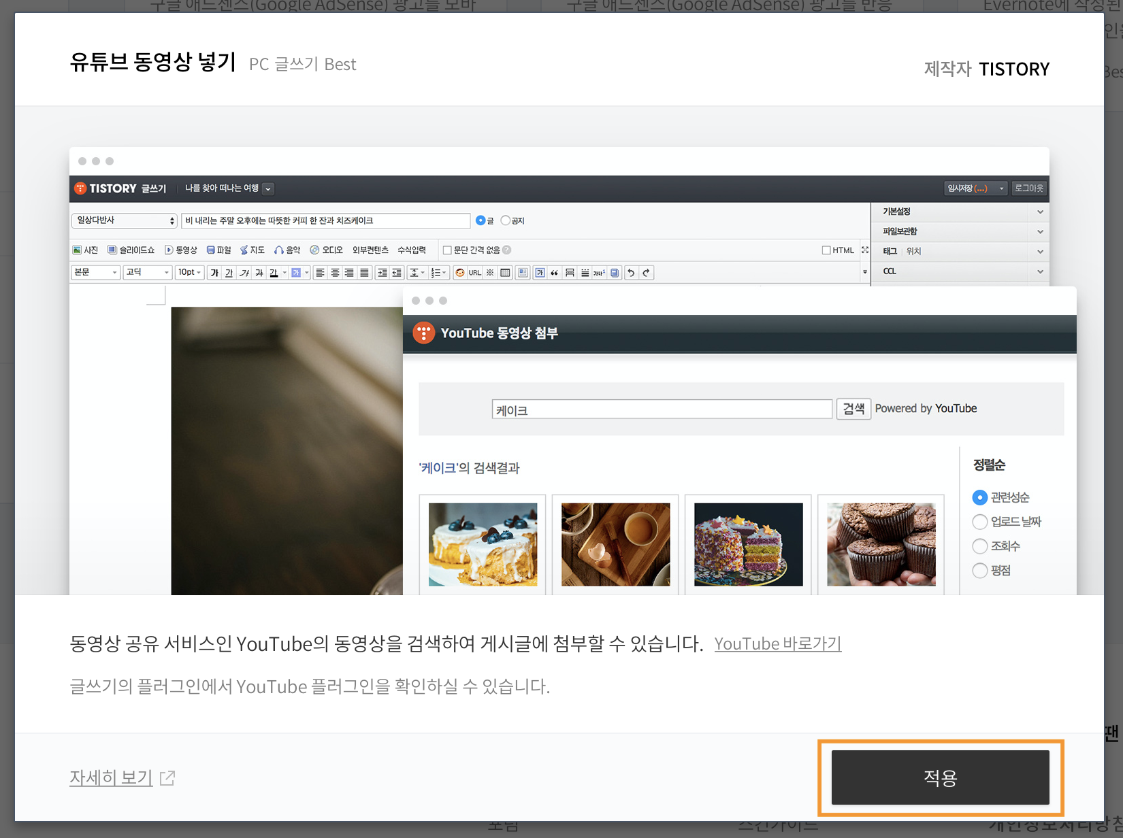Select the chocolate muffins video thumbnail
The width and height of the screenshot is (1123, 838).
881,544
